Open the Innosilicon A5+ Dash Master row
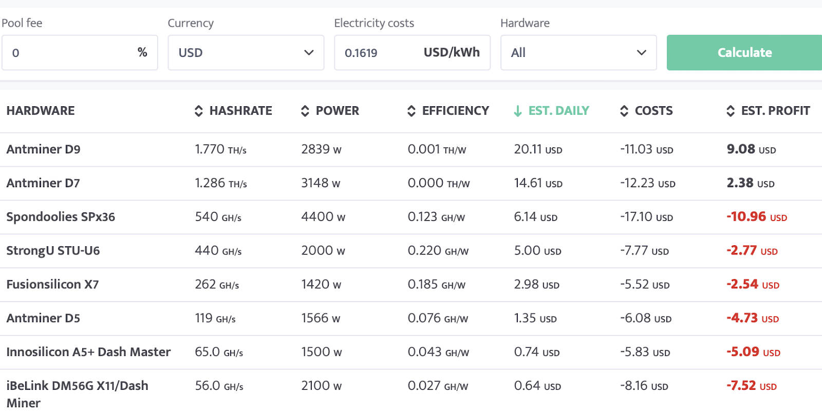Viewport: 822px width, 416px height. 411,352
